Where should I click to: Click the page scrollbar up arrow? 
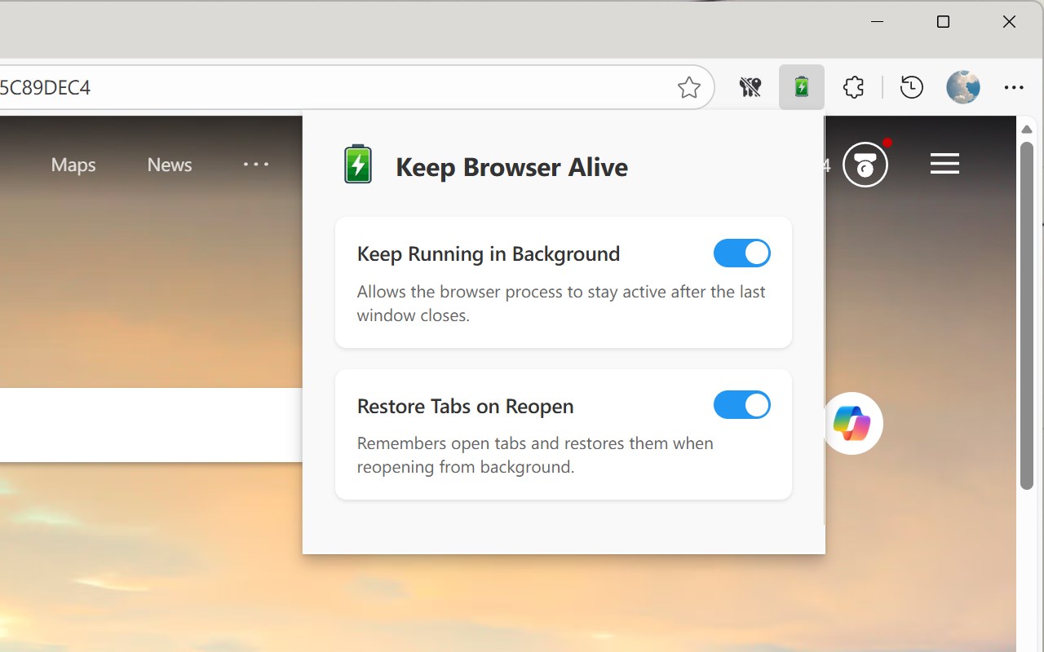[x=1027, y=128]
